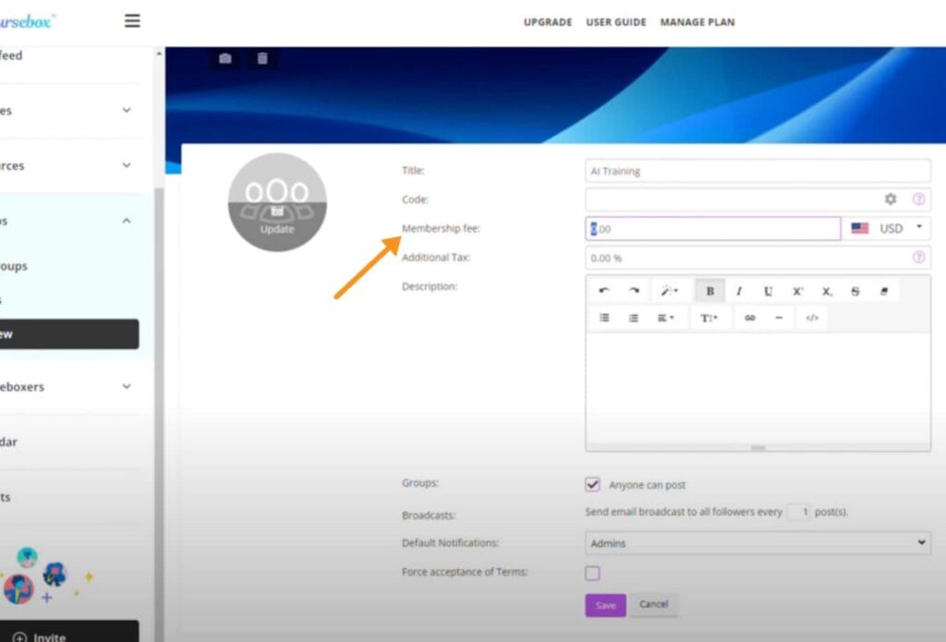Viewport: 946px width, 642px height.
Task: Open the gear settings next to the Code field
Action: (x=890, y=199)
